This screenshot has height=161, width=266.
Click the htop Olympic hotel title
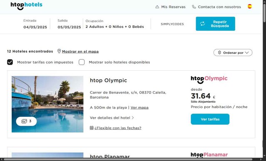point(108,80)
